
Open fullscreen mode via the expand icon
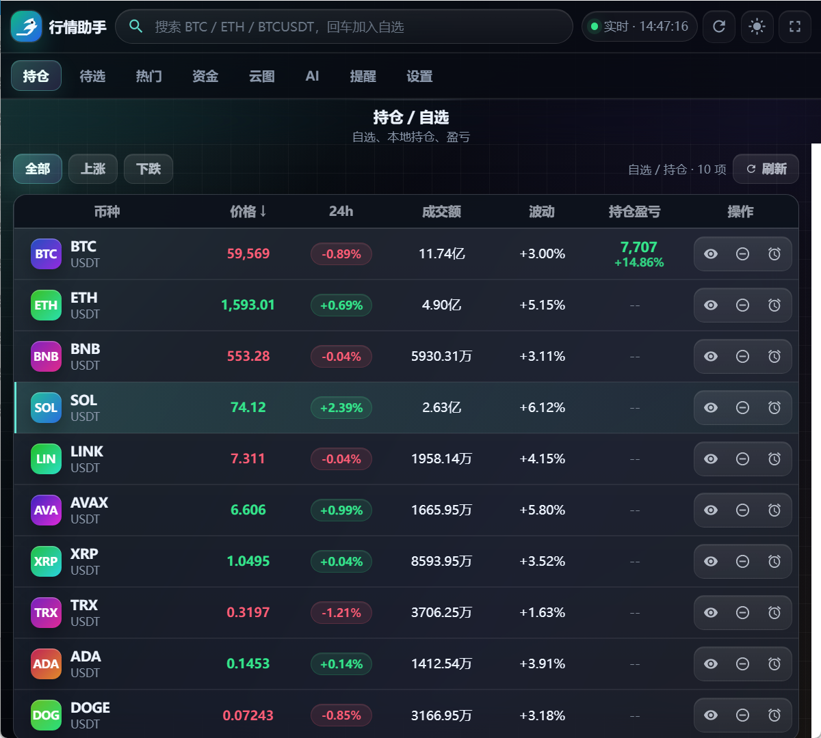(x=795, y=27)
